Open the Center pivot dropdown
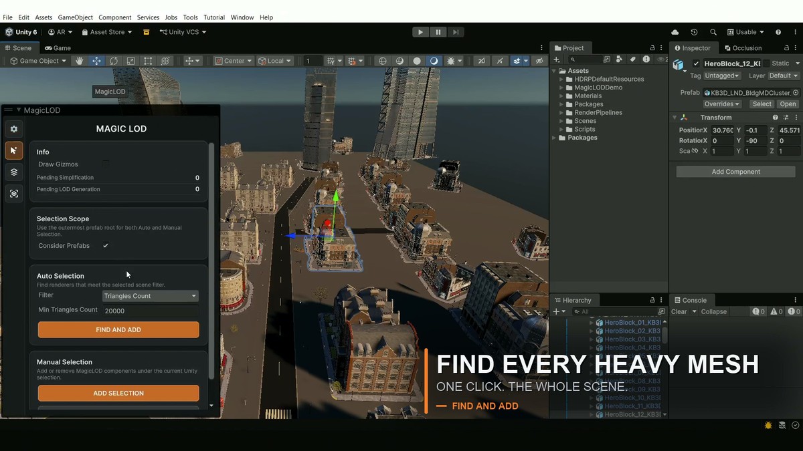 [234, 61]
